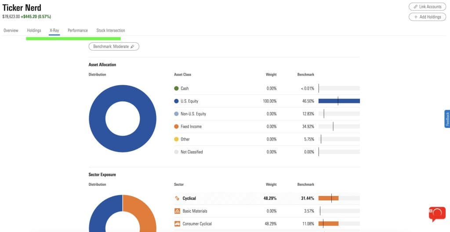This screenshot has width=450, height=232.
Task: Click the Other yellow color dot
Action: pos(177,139)
